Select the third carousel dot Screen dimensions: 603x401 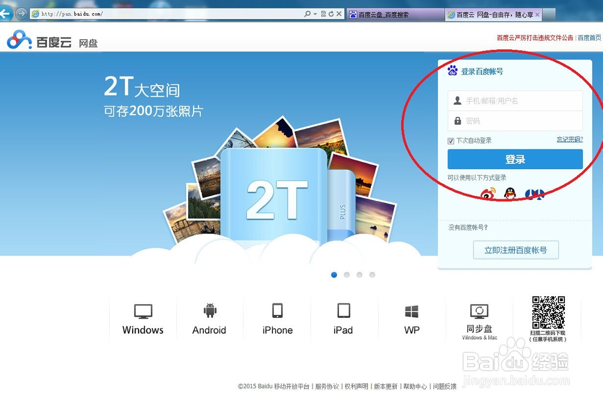pyautogui.click(x=359, y=275)
